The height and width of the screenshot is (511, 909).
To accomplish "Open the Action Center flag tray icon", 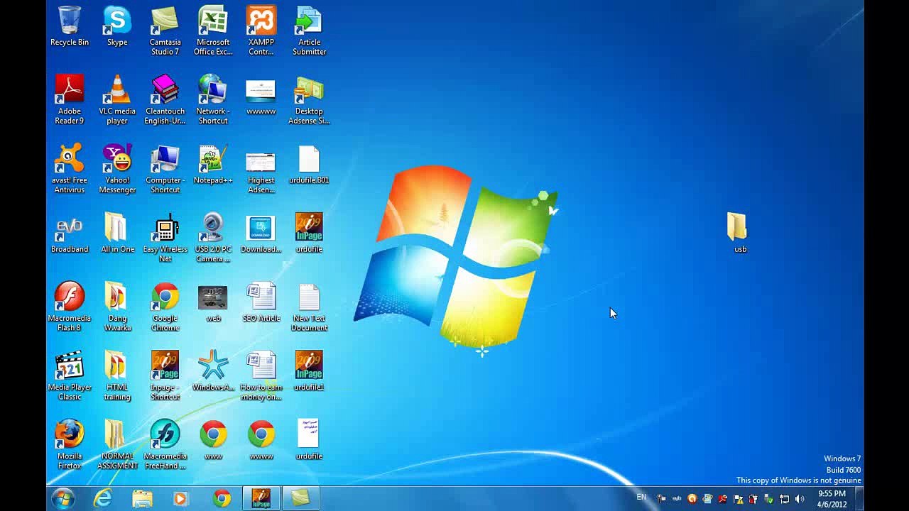I will (738, 499).
